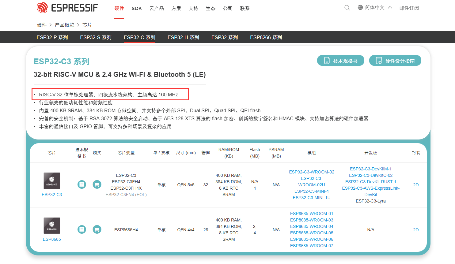Open ESP8685-WROOM-01 module link
This screenshot has height=264, width=455.
[x=312, y=214]
